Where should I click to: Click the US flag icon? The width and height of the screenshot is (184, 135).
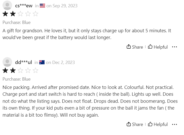42,6
